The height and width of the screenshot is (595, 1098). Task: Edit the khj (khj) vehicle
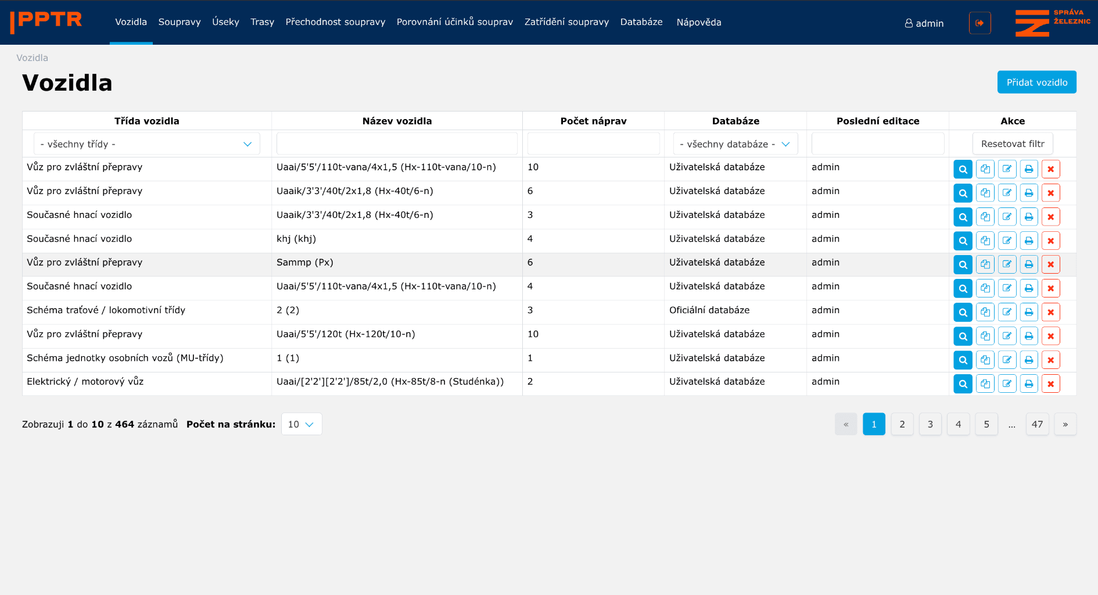click(x=1007, y=241)
